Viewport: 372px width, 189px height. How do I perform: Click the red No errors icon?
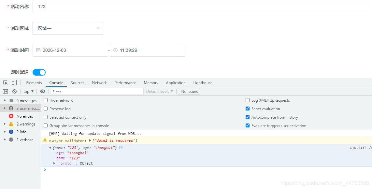point(11,116)
